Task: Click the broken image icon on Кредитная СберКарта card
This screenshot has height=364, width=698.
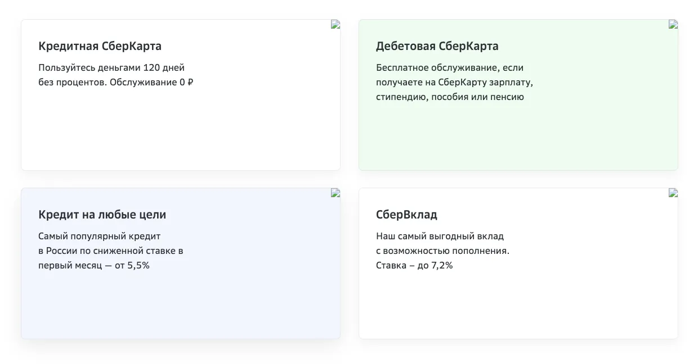Action: click(x=335, y=24)
